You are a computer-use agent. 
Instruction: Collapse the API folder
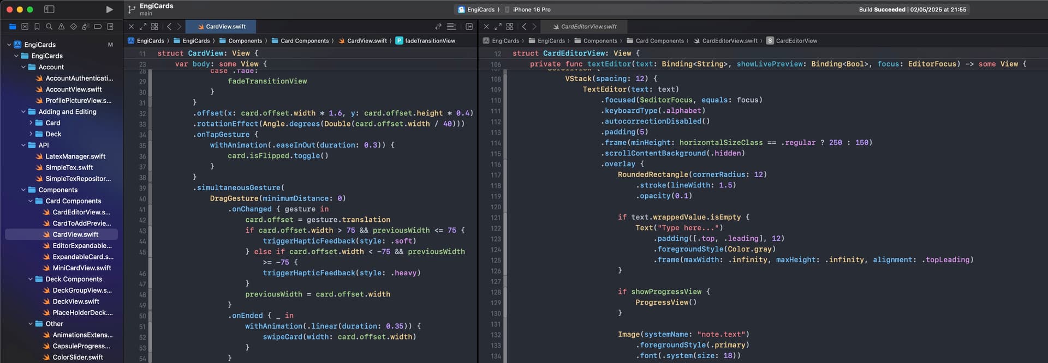tap(23, 145)
